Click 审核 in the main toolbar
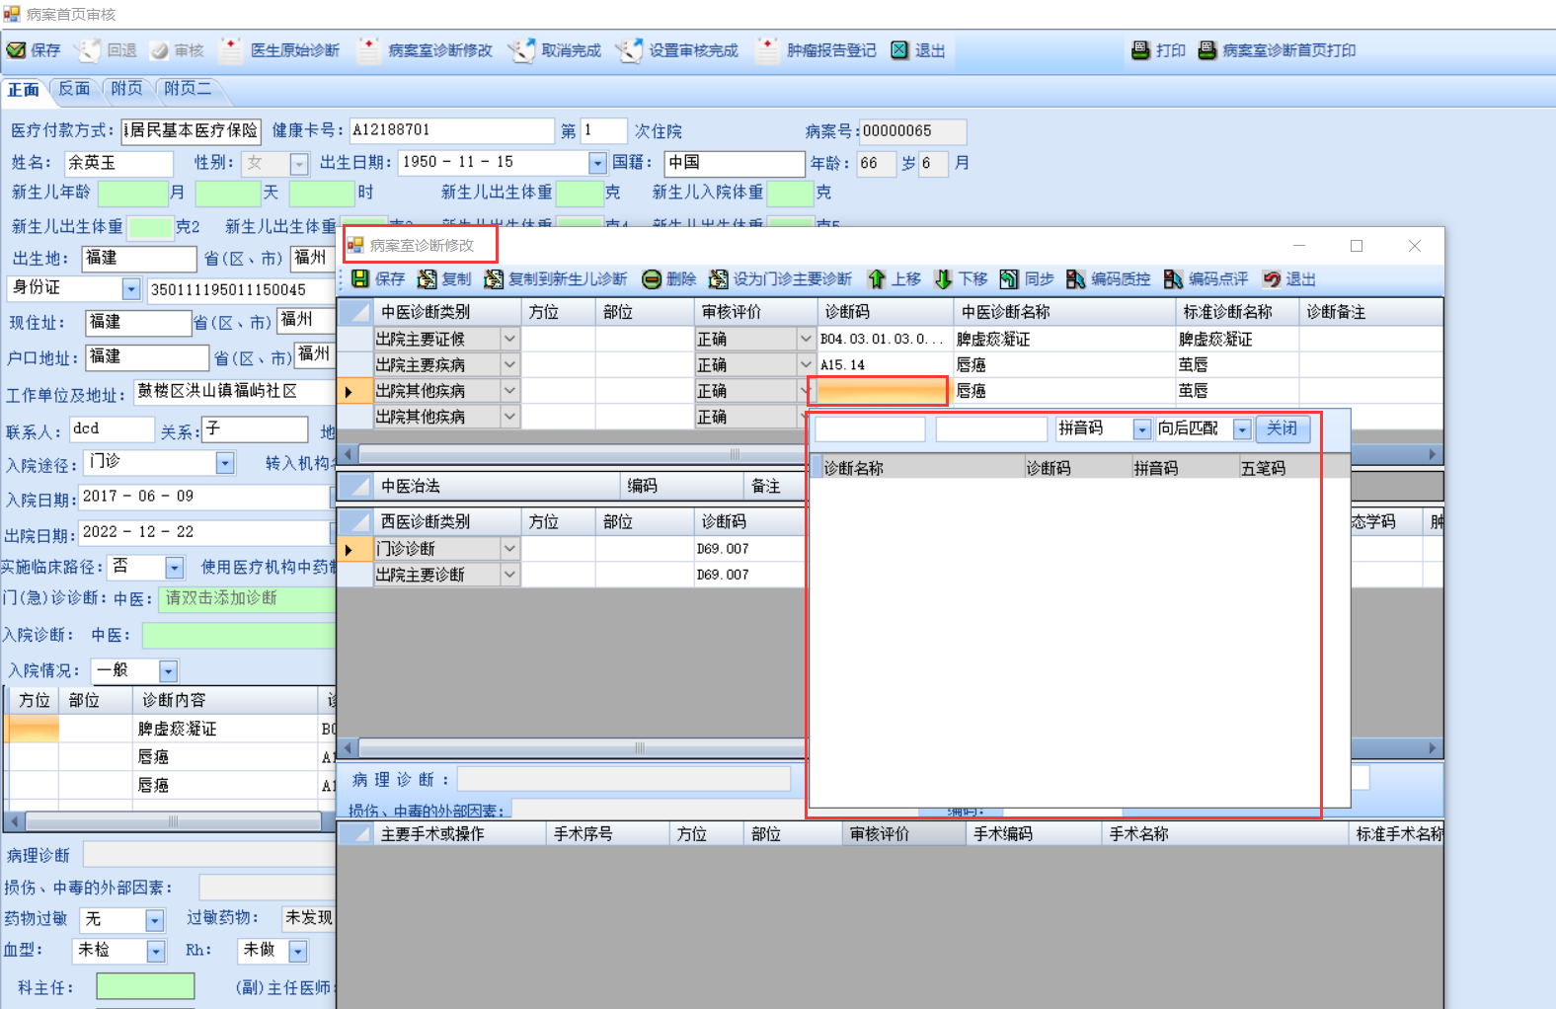 pyautogui.click(x=178, y=50)
